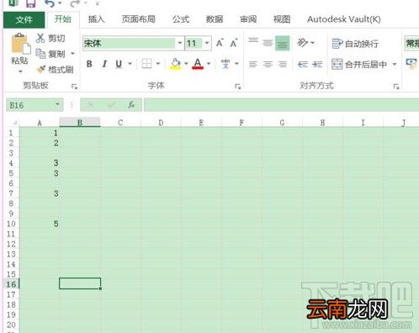Select column B header
This screenshot has height=333, width=419.
80,123
